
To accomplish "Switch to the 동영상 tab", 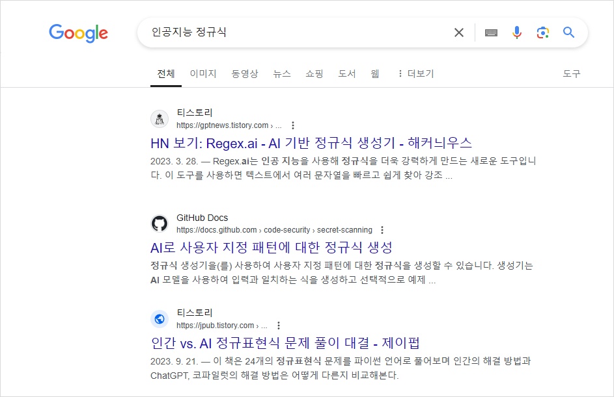I will [x=245, y=73].
